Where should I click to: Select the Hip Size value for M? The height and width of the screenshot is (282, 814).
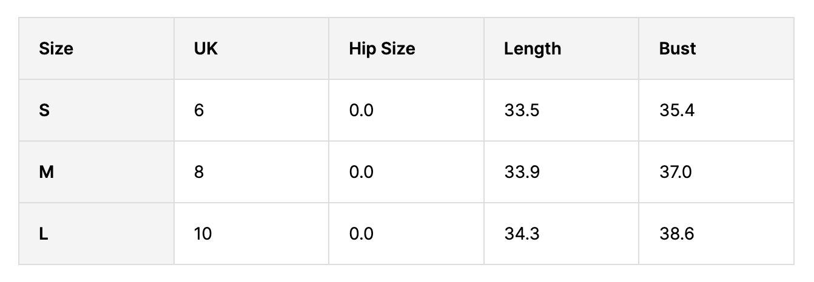(362, 172)
